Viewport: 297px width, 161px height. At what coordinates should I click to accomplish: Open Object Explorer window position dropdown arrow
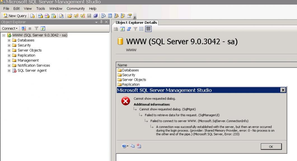(96, 22)
